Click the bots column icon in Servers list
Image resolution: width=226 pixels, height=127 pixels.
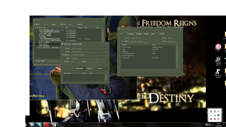point(38,28)
